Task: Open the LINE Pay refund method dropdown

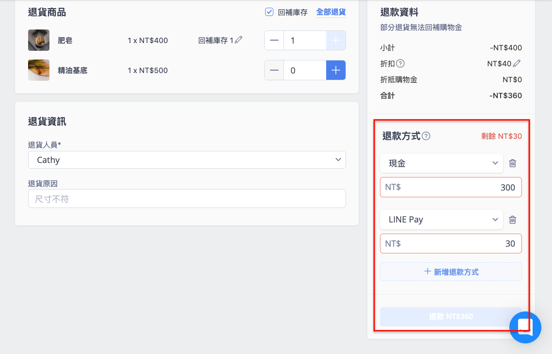Action: [442, 220]
